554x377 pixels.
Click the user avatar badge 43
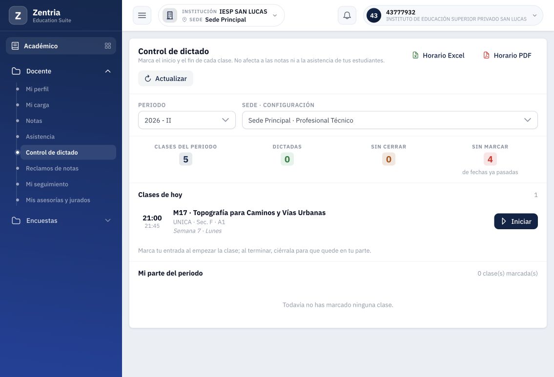tap(374, 16)
